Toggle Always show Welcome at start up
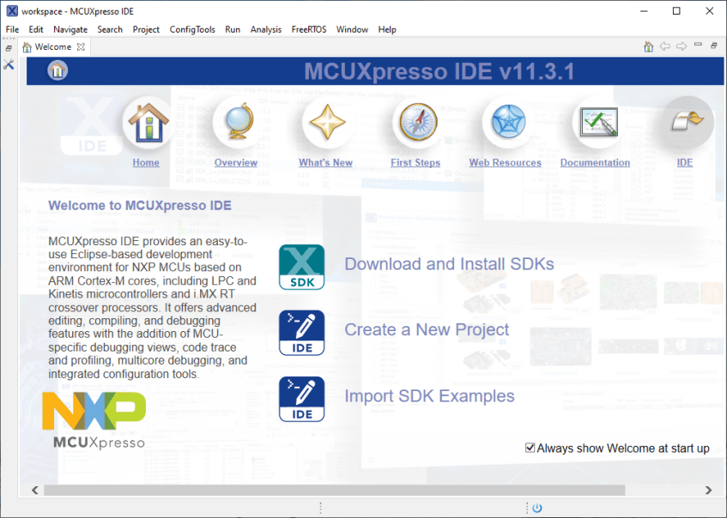This screenshot has width=727, height=518. (530, 448)
